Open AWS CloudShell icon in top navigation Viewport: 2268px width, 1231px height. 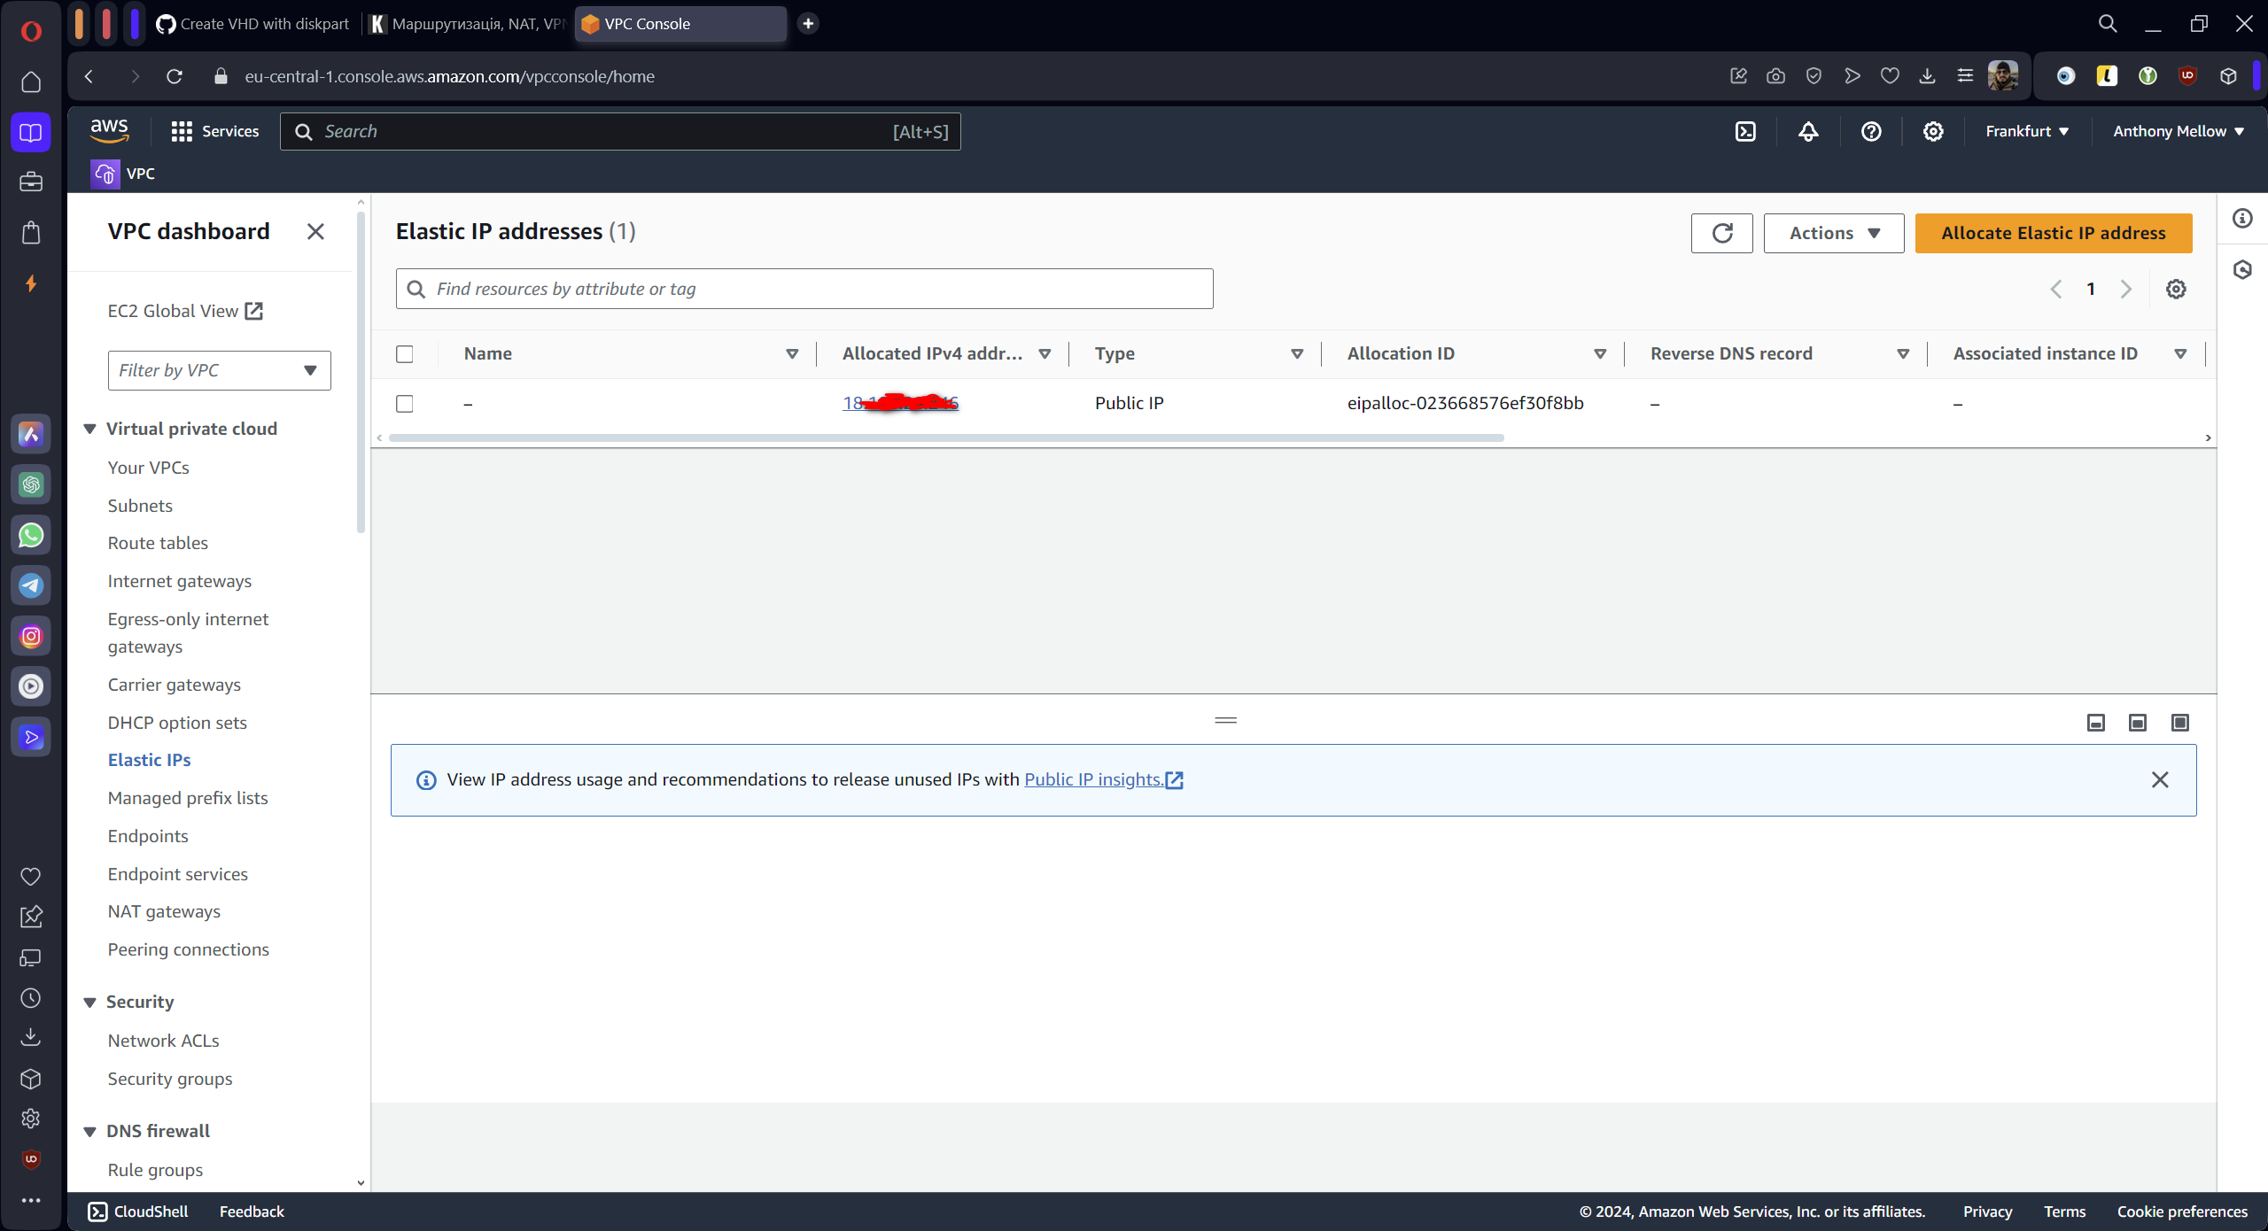click(x=1744, y=131)
